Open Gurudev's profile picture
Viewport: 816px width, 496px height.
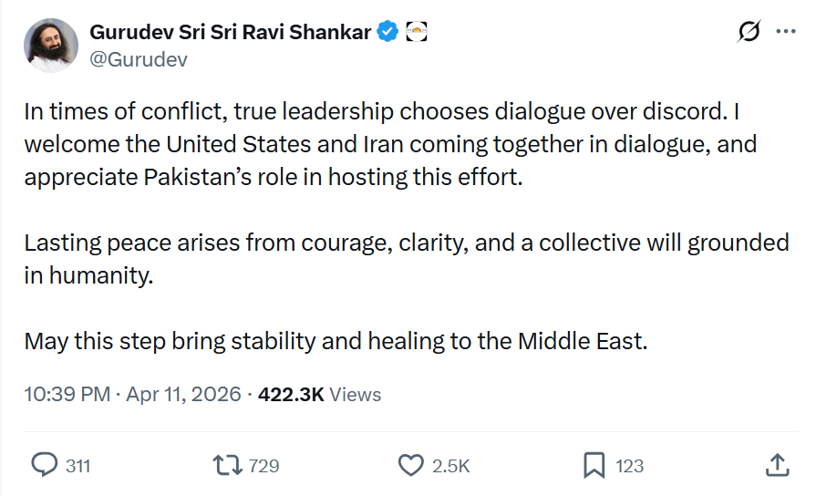point(50,46)
